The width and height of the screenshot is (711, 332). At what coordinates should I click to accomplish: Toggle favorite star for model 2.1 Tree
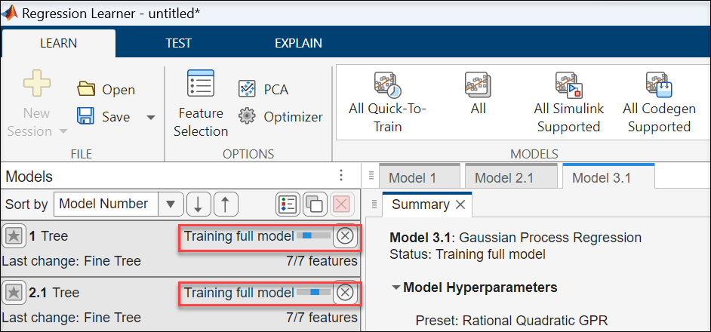coord(14,293)
